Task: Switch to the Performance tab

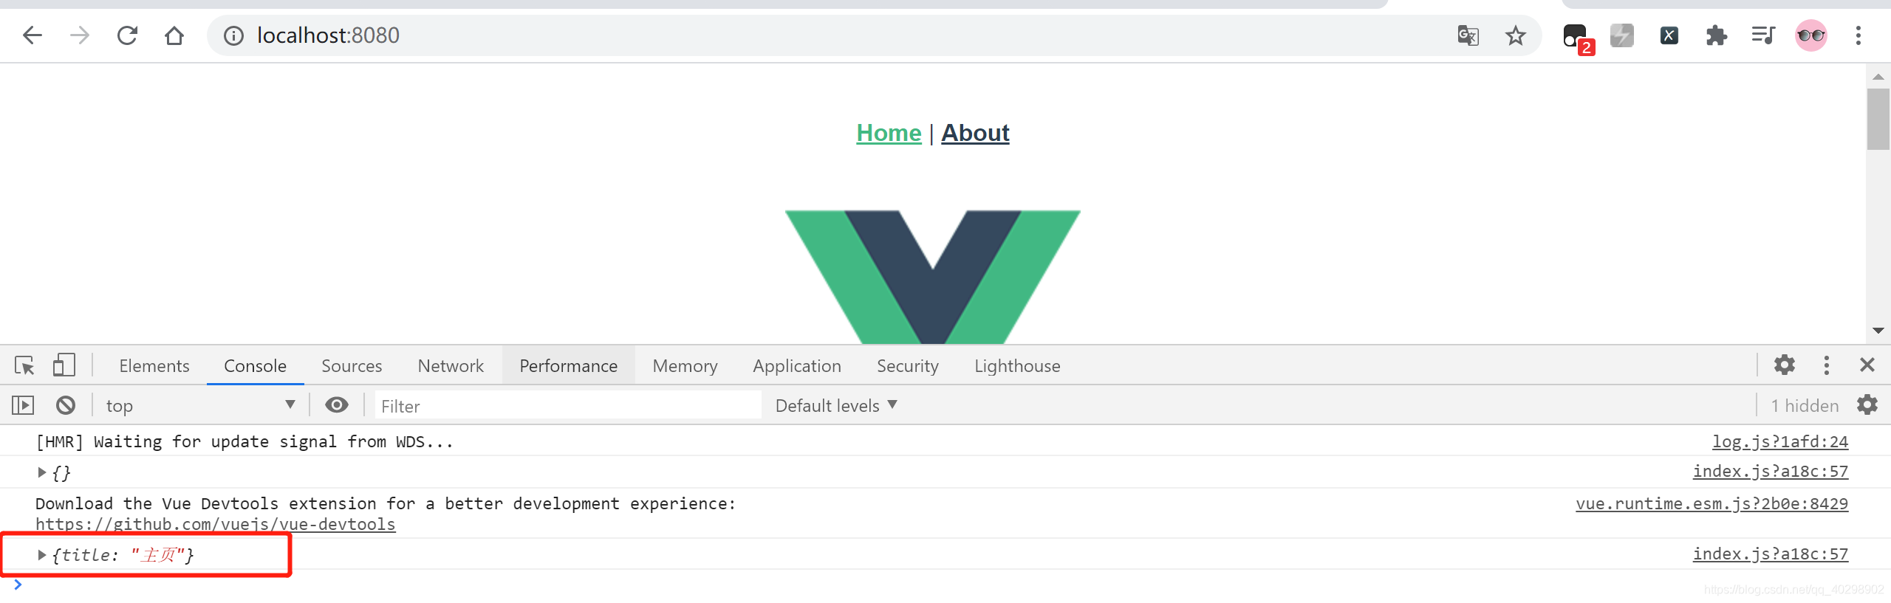Action: (568, 366)
